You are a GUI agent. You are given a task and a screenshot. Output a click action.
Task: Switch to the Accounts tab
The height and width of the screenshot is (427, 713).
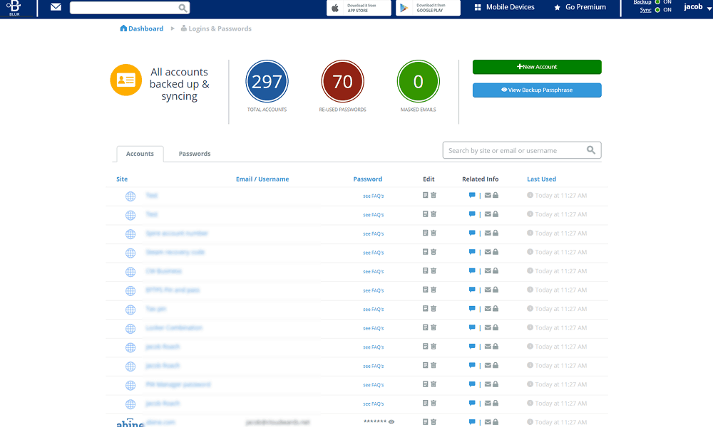[140, 154]
